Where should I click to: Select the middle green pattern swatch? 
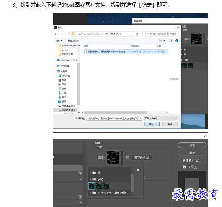pyautogui.click(x=98, y=186)
